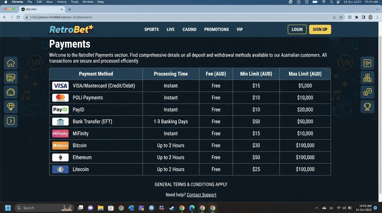Open Chrome extensions puzzle icon
The image size is (382, 213).
357,17
